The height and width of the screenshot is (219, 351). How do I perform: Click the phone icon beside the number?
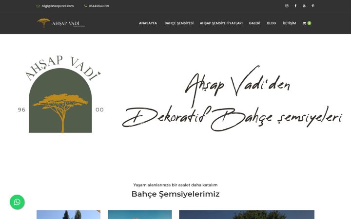pos(85,6)
